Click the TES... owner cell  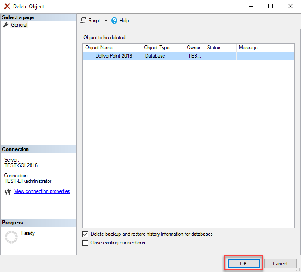coord(195,56)
